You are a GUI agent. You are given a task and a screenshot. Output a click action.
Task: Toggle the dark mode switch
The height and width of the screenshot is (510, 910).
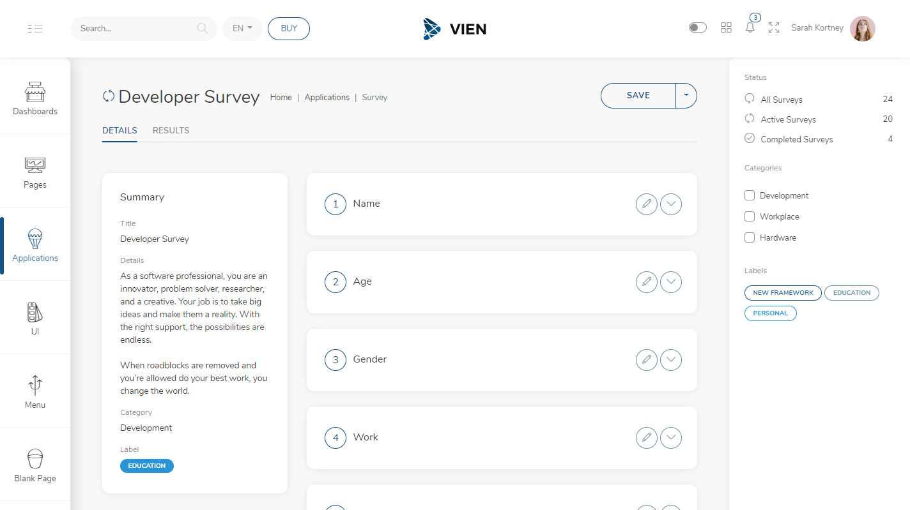point(698,27)
